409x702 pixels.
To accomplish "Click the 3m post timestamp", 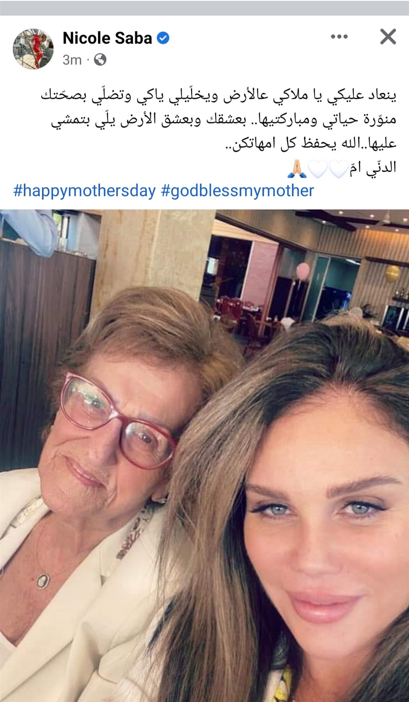I will point(72,60).
